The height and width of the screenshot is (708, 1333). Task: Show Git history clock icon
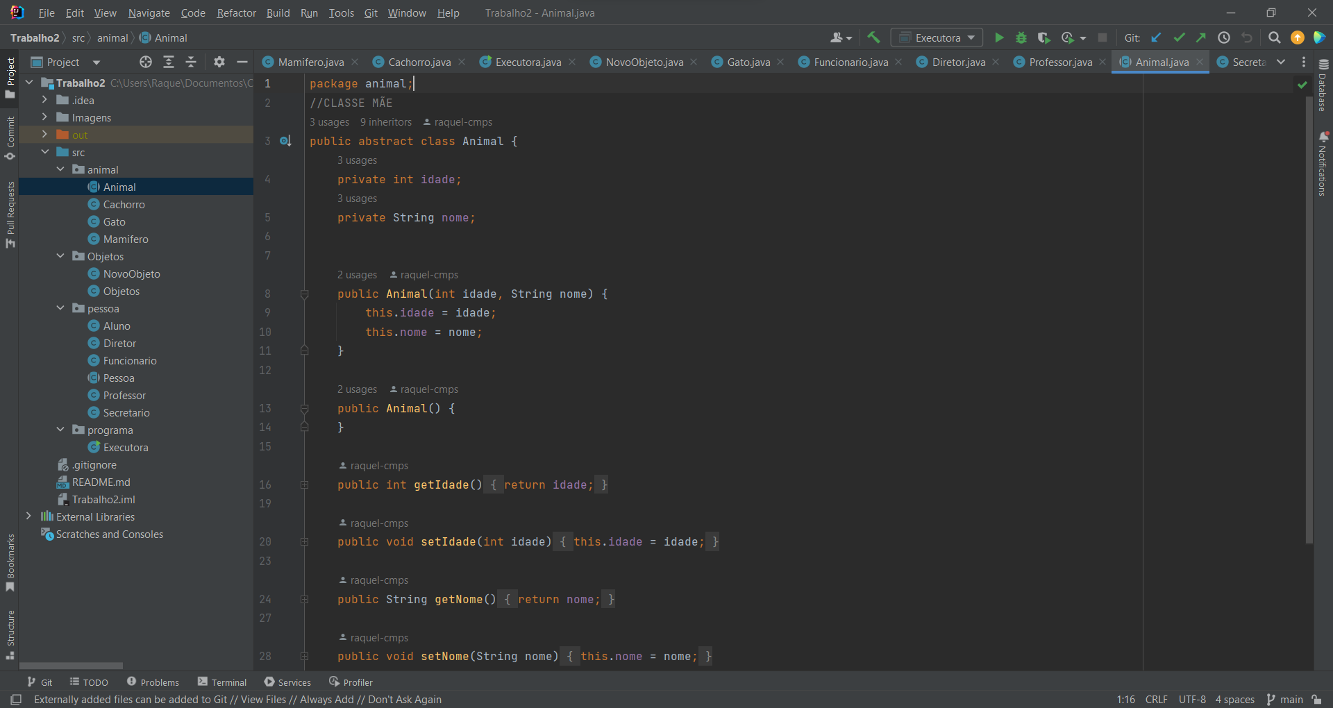click(1224, 37)
